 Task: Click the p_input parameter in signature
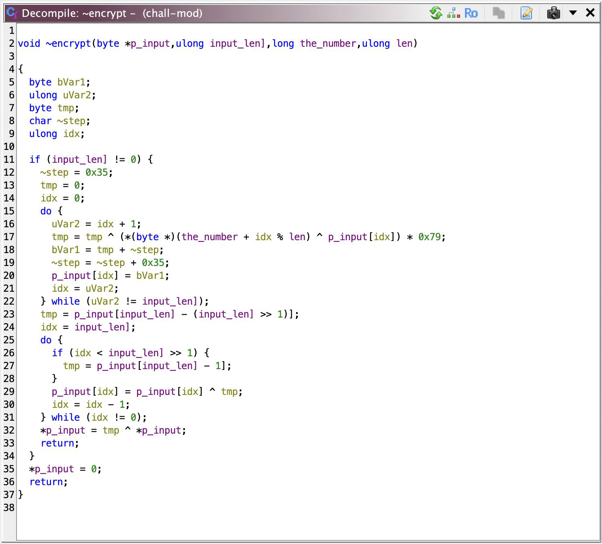(150, 44)
